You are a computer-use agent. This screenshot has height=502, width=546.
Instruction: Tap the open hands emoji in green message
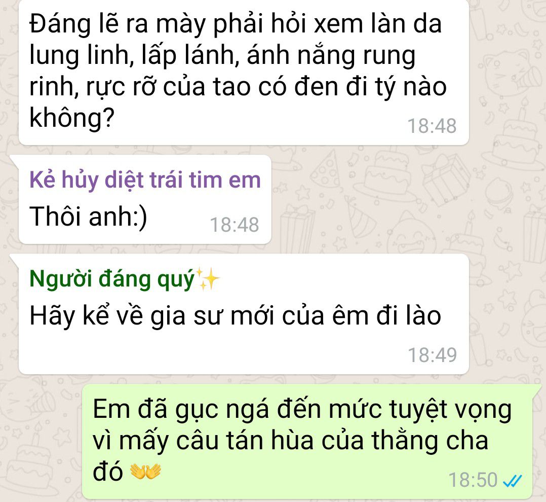(145, 472)
